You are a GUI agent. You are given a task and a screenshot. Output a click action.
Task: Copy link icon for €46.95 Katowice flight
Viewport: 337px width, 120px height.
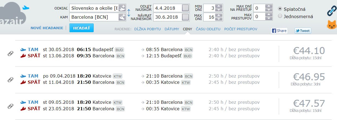pos(11,79)
